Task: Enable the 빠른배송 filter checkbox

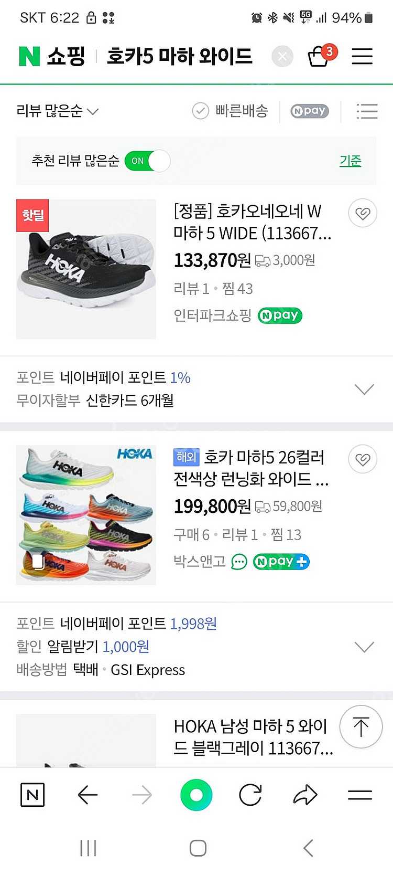Action: [x=231, y=111]
